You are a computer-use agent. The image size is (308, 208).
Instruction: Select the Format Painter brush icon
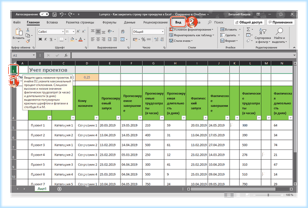click(x=28, y=41)
